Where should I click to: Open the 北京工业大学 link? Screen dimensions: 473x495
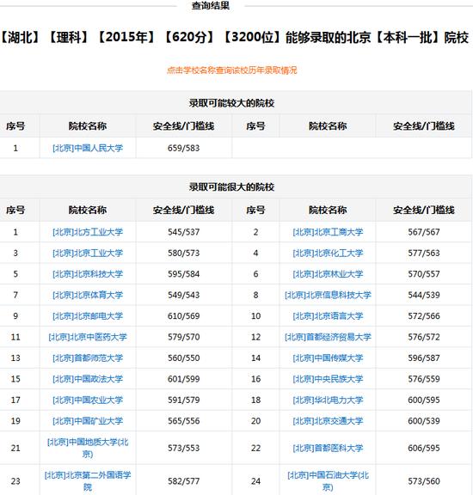tap(88, 253)
